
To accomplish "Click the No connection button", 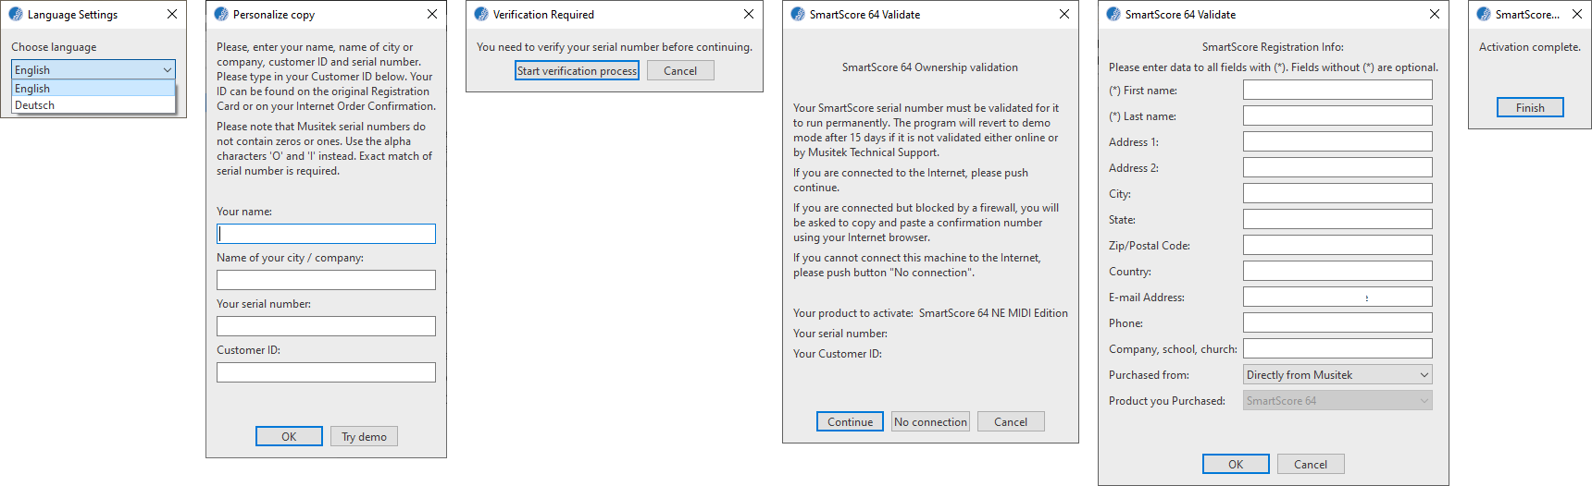I will 930,421.
